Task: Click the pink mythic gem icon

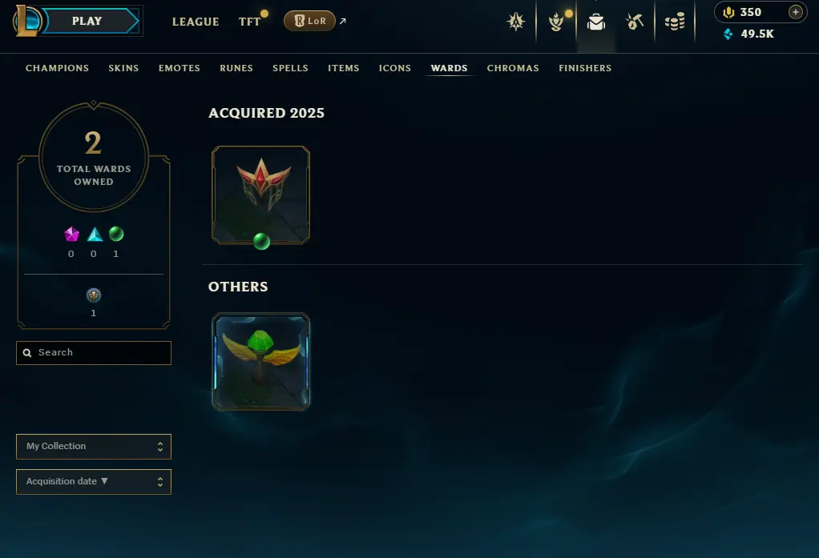Action: [x=71, y=235]
